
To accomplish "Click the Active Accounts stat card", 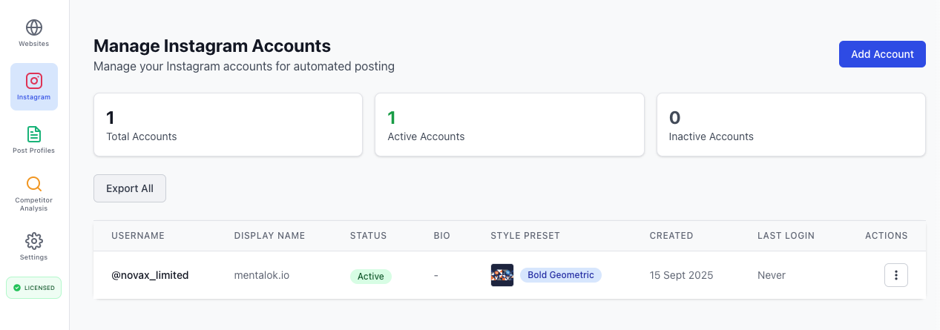I will pyautogui.click(x=509, y=125).
